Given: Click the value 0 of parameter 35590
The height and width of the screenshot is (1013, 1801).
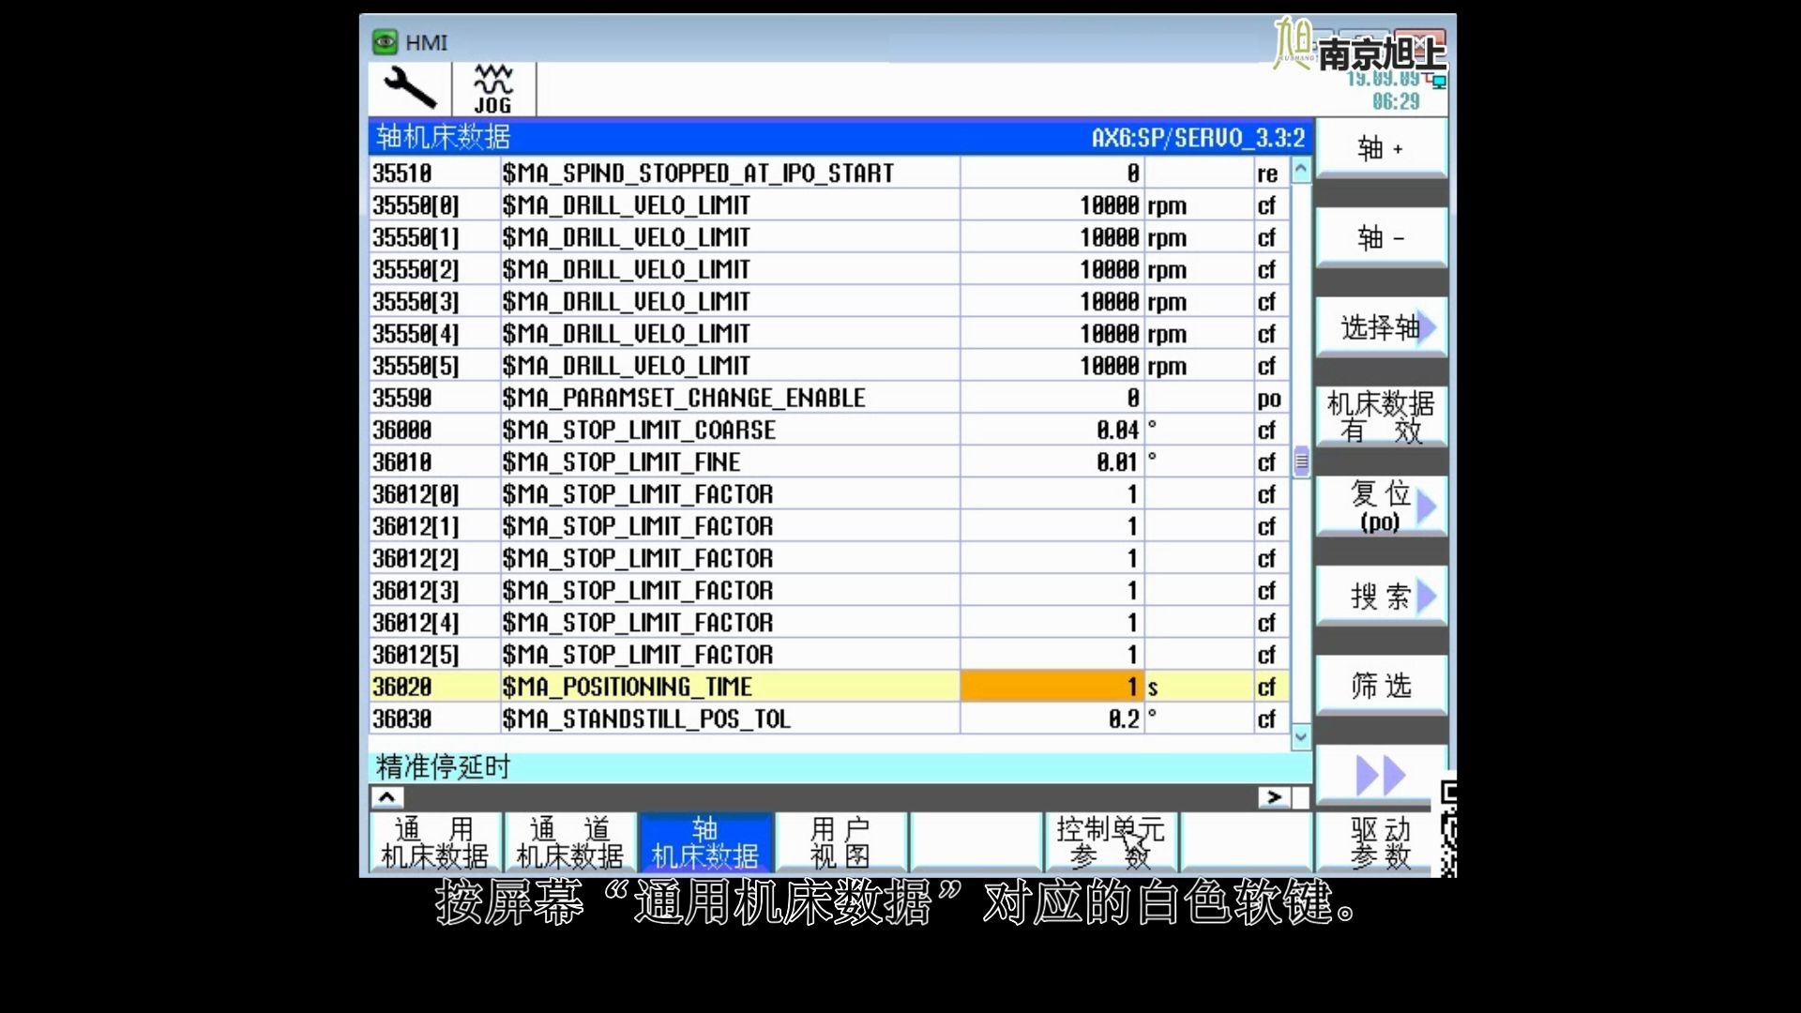Looking at the screenshot, I should tap(1052, 398).
